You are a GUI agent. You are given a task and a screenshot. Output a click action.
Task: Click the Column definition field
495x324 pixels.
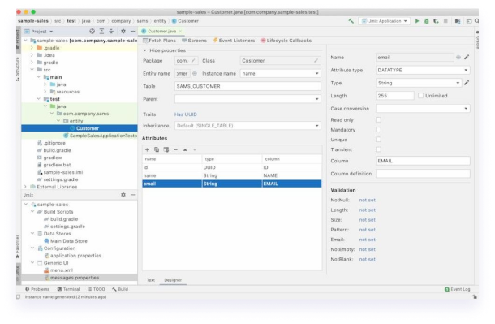(423, 174)
